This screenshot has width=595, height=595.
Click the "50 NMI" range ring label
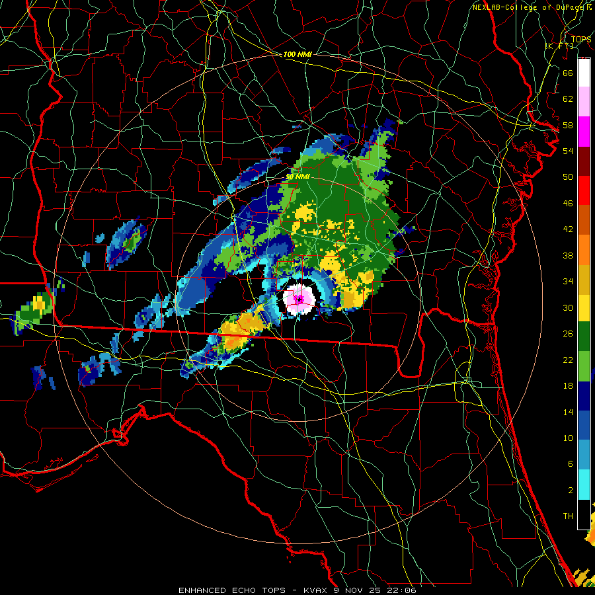[x=298, y=177]
